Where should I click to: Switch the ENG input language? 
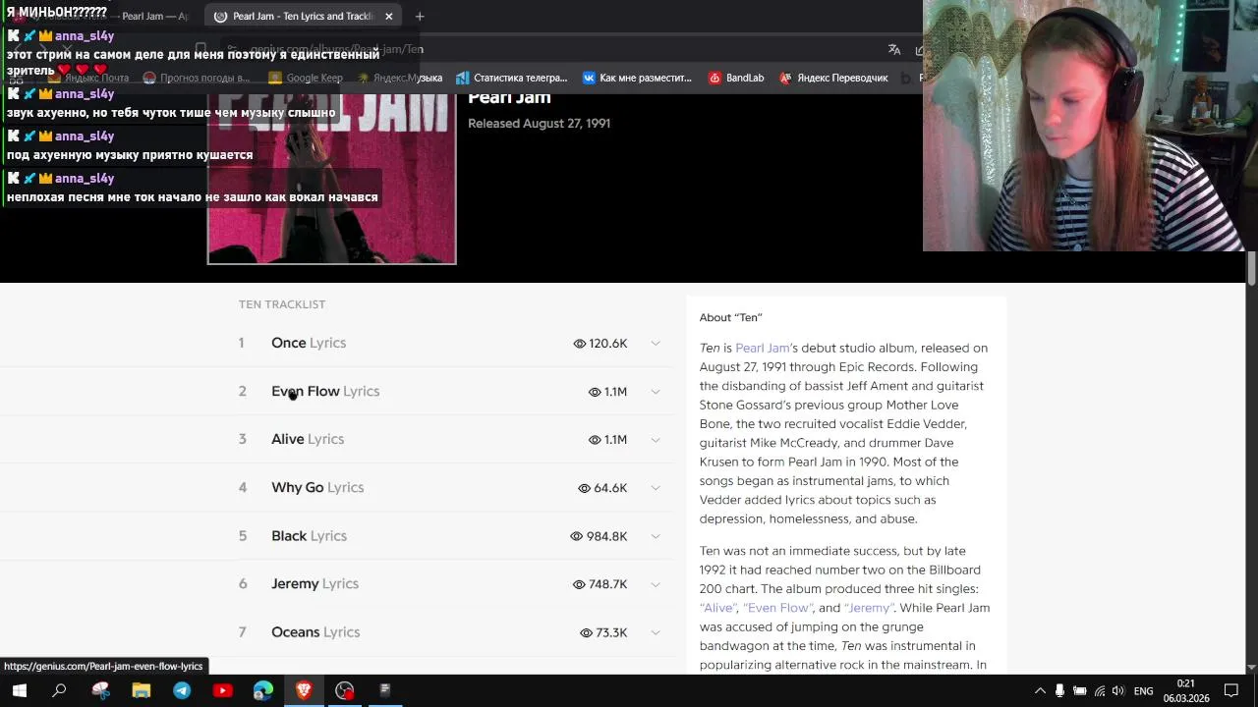click(1143, 691)
